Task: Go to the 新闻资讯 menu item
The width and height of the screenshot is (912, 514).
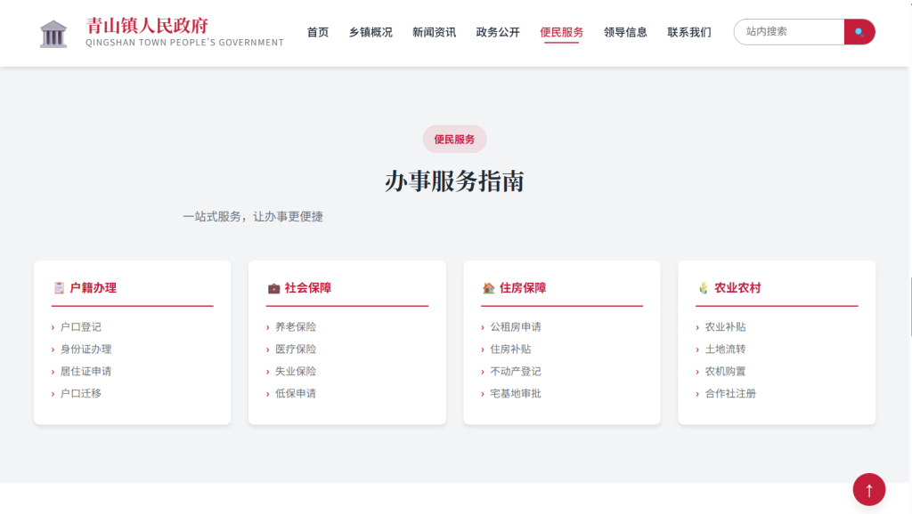Action: pos(434,32)
